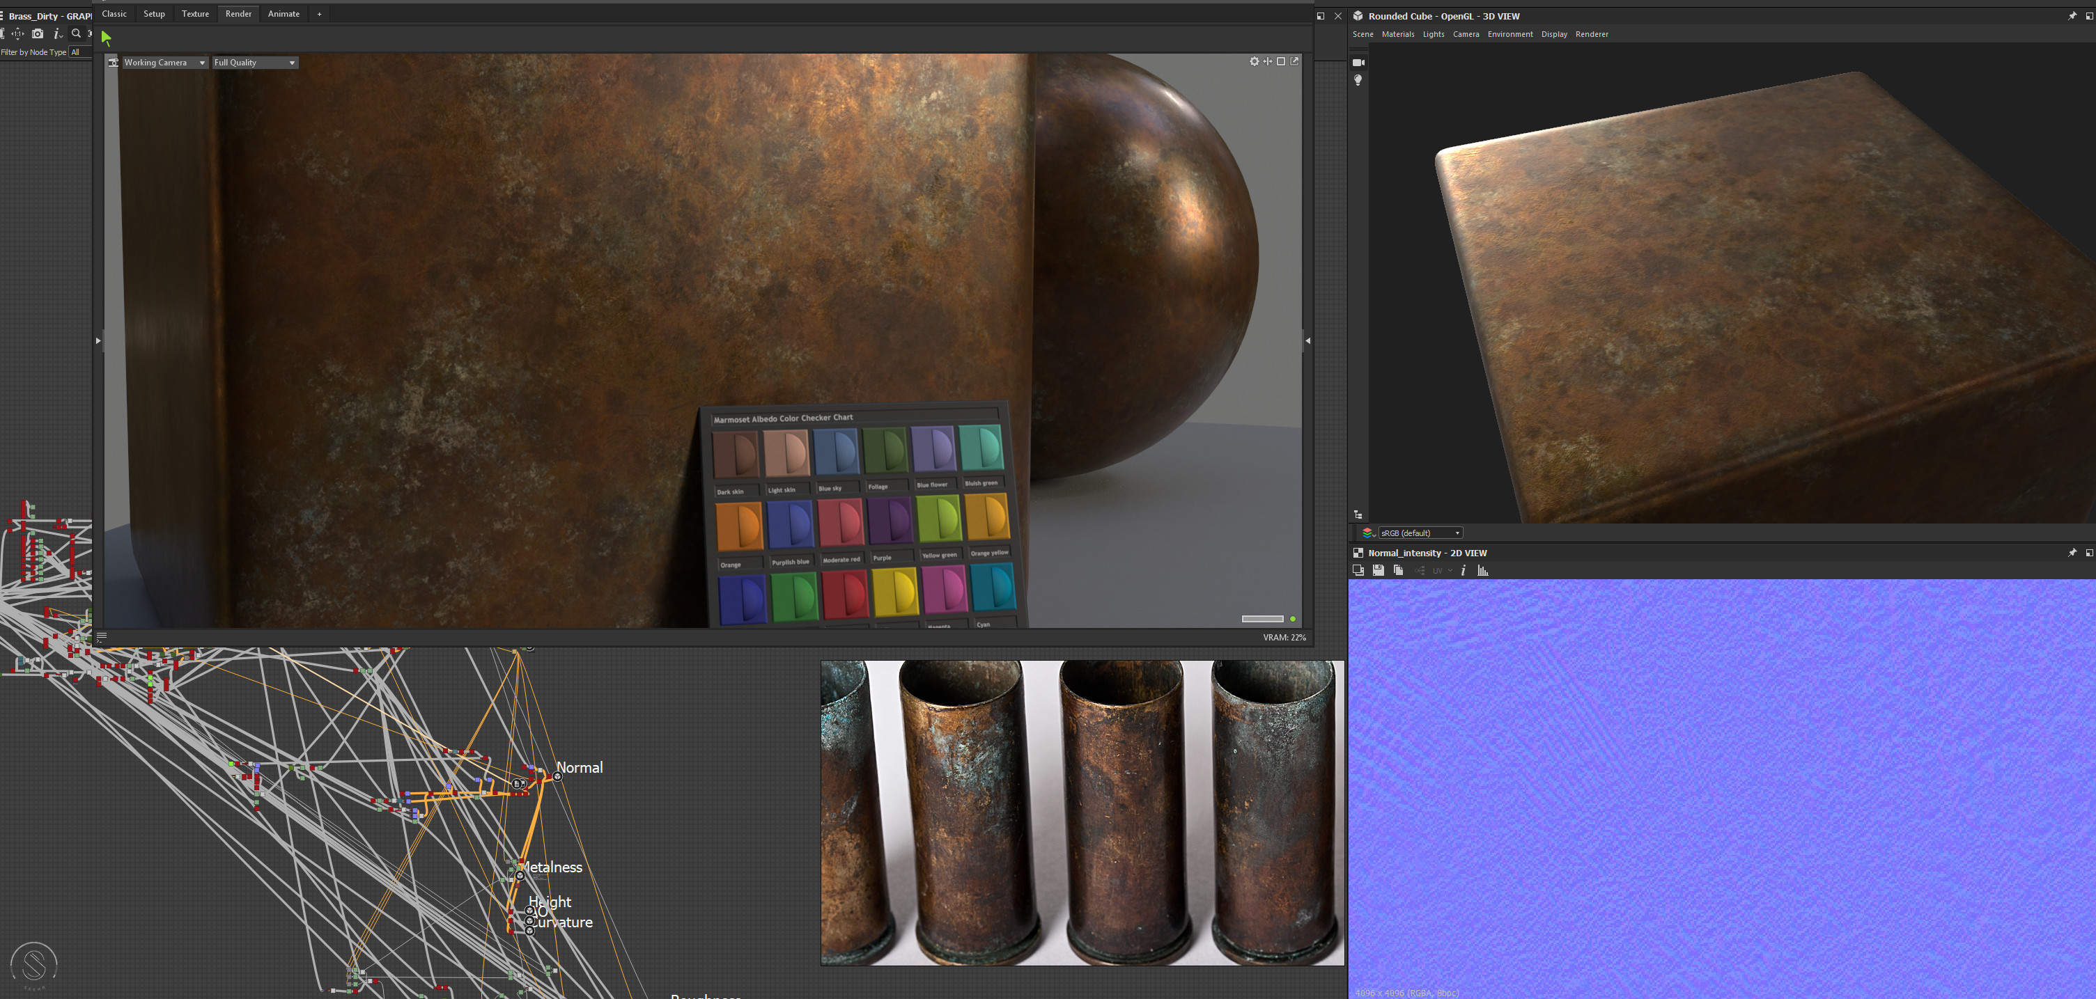Take graph snapshot with camera icon

coord(38,33)
